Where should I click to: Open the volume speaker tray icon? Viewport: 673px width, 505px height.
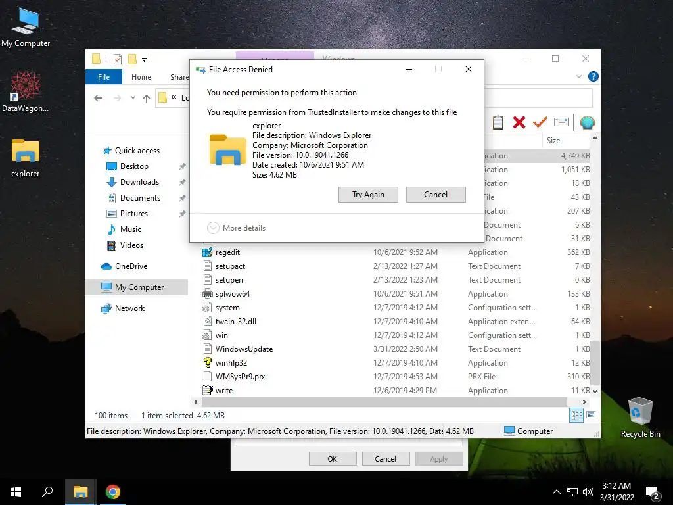tap(588, 492)
